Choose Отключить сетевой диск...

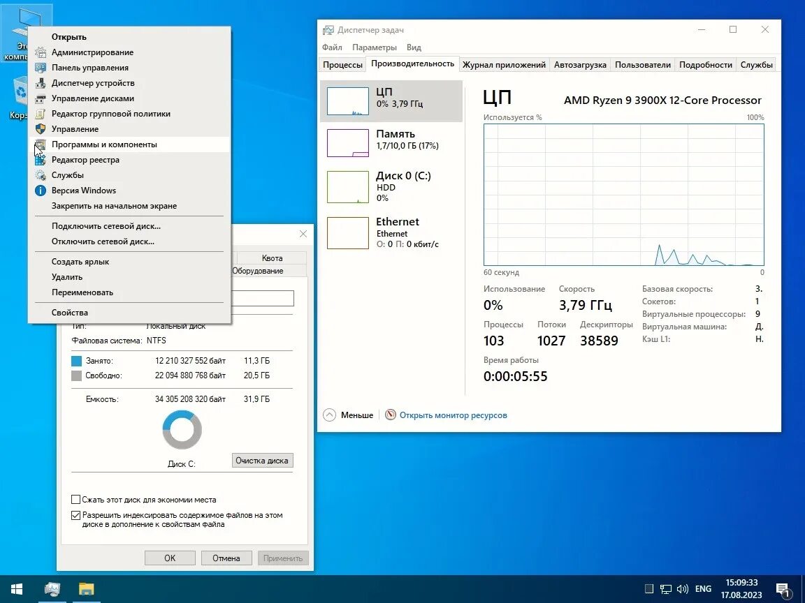point(129,241)
